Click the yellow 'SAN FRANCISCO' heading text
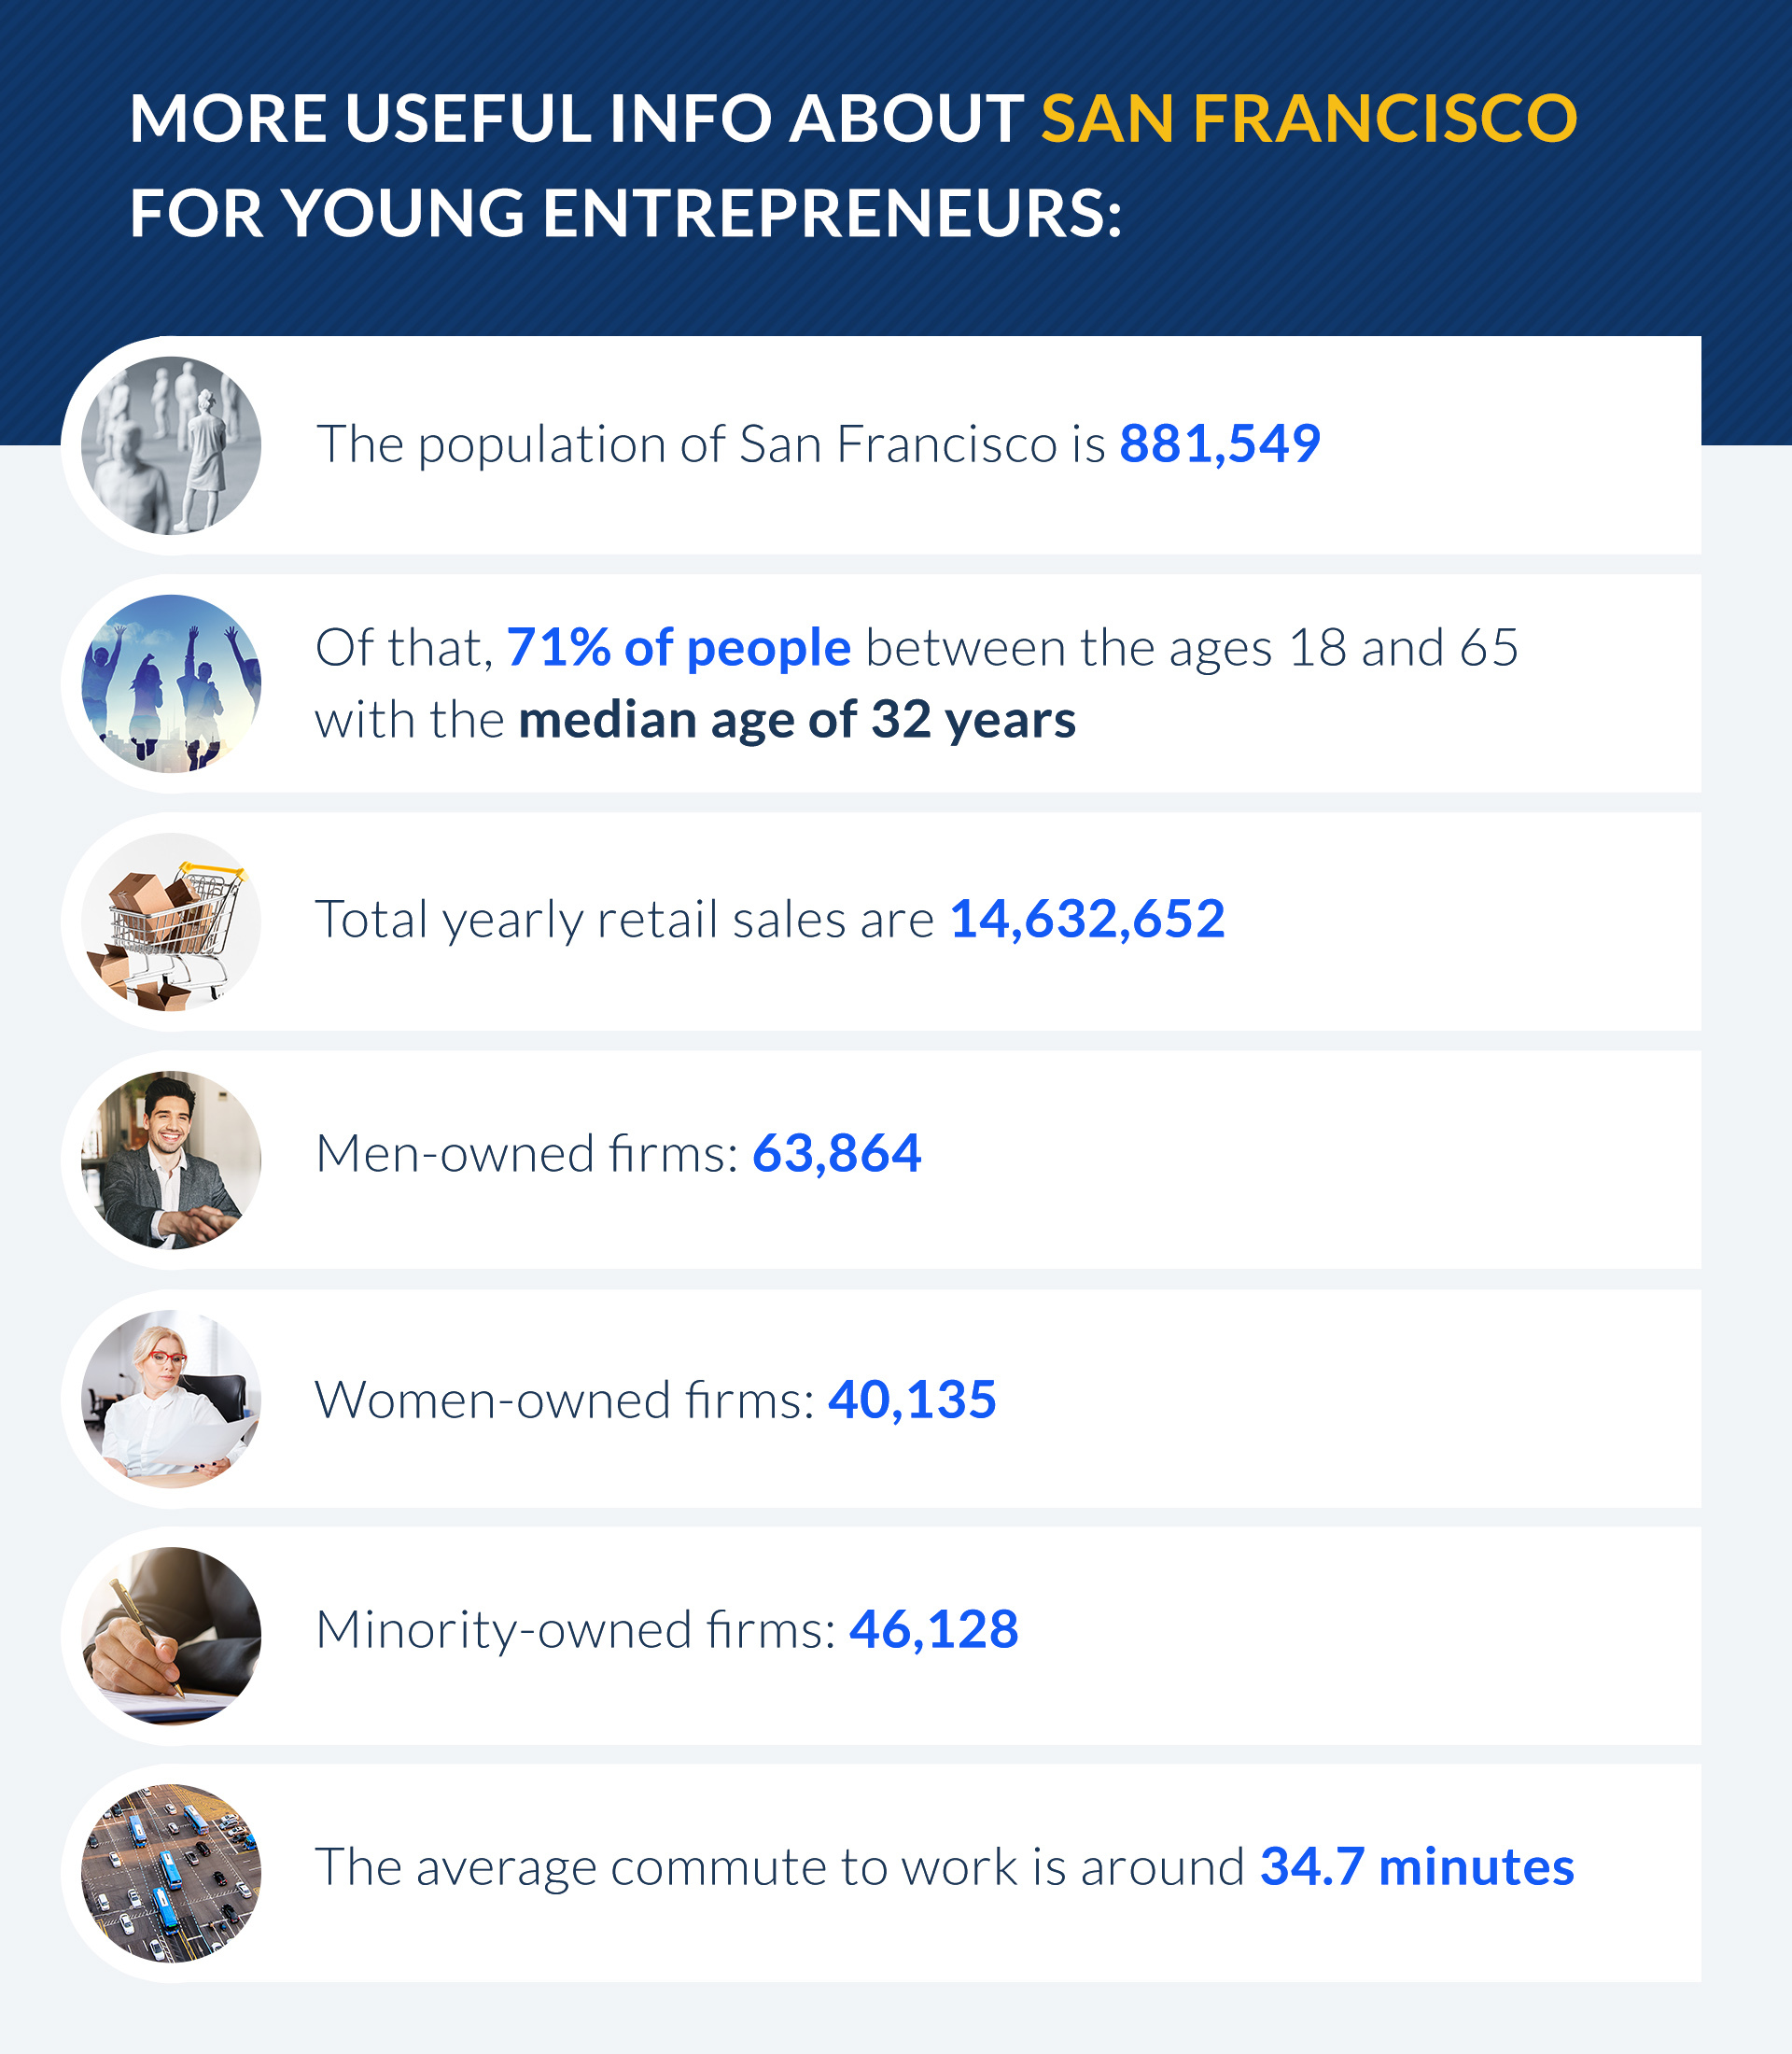 1309,118
